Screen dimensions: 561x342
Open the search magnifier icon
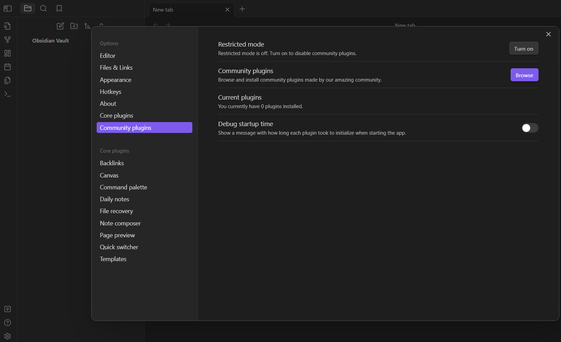tap(44, 8)
